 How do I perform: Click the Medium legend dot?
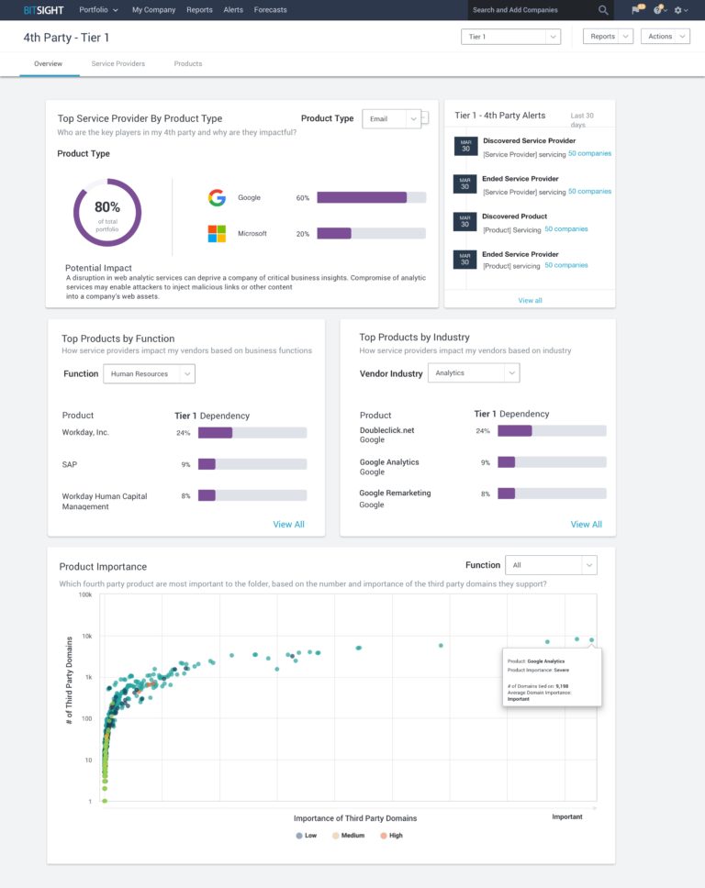(x=335, y=836)
